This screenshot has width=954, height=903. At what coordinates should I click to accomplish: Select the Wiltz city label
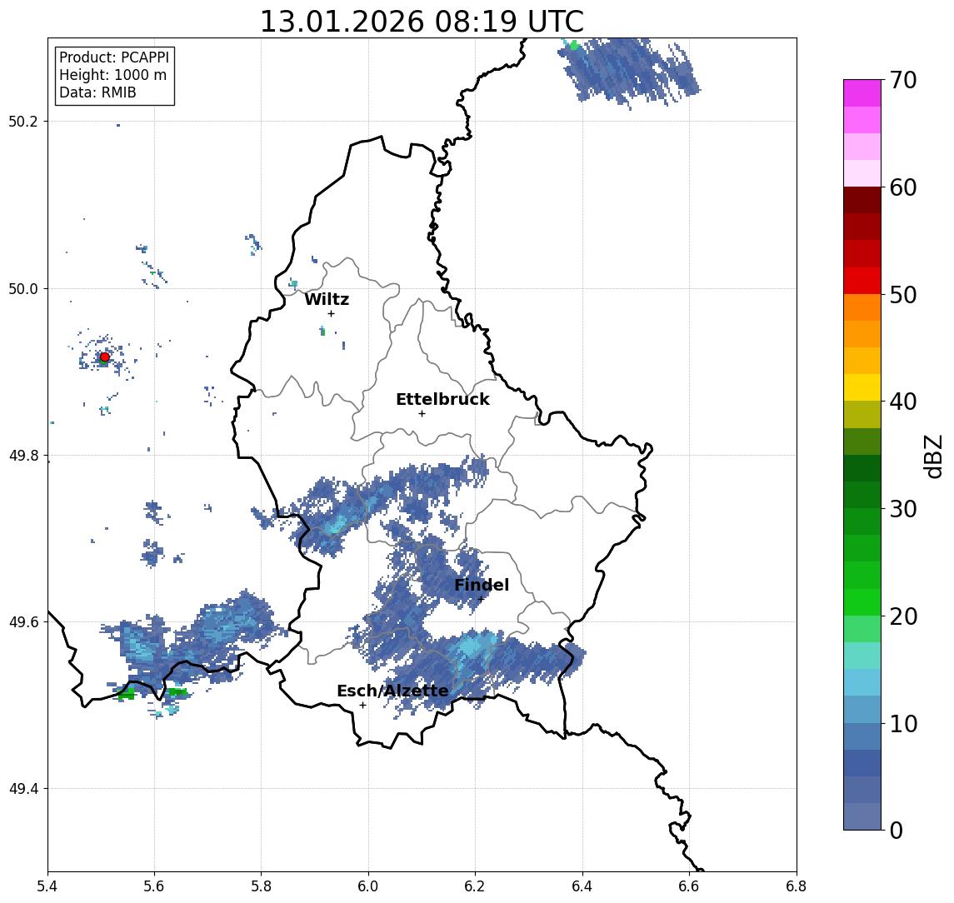(x=327, y=299)
